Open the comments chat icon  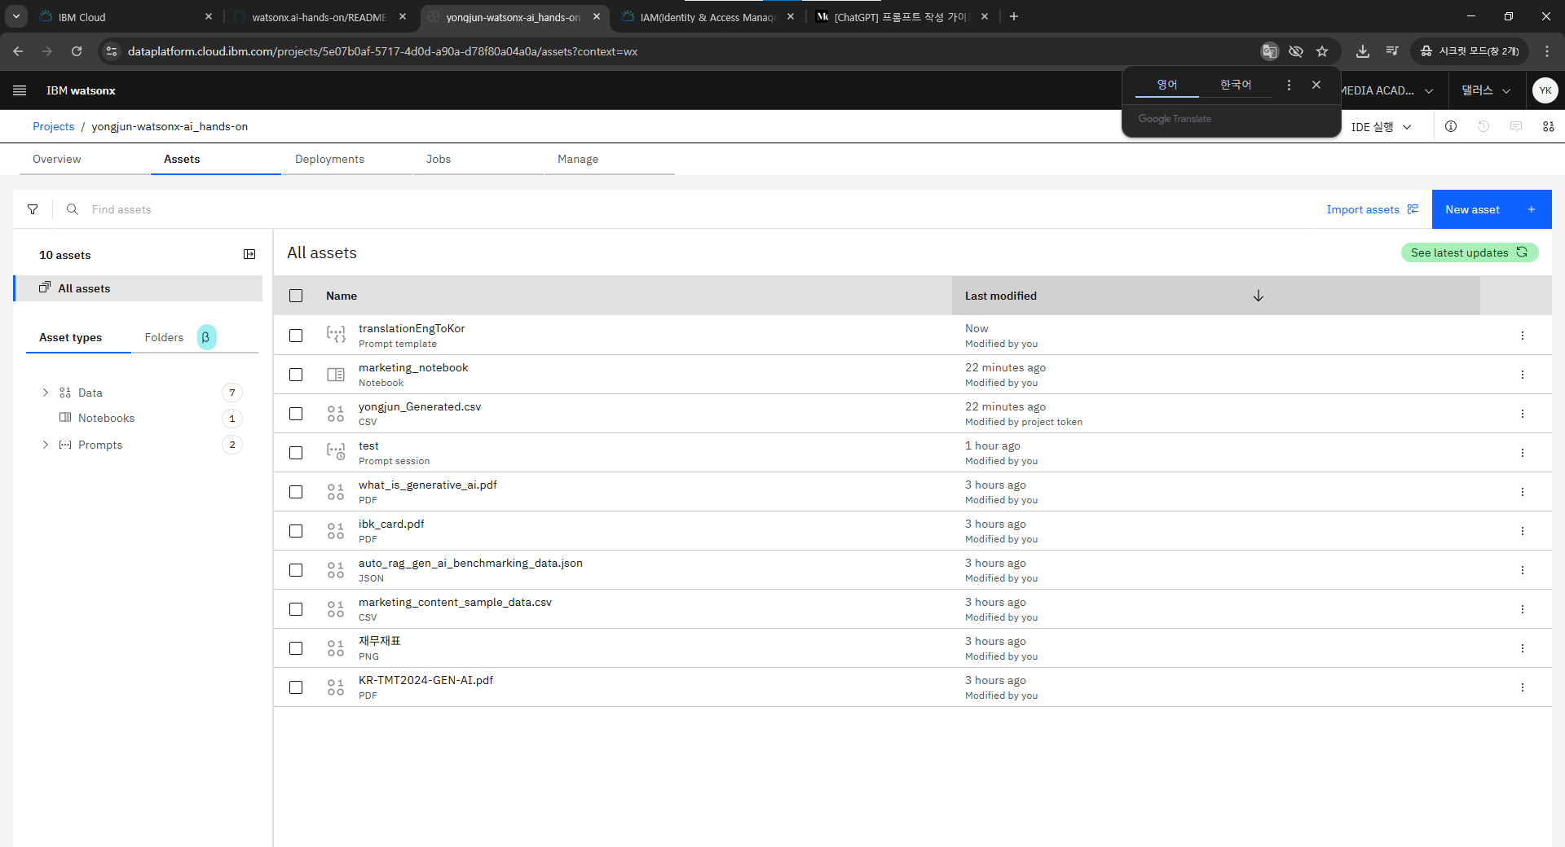click(1516, 126)
